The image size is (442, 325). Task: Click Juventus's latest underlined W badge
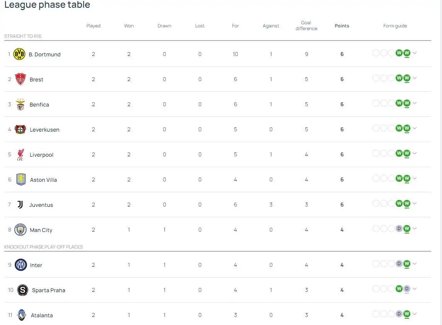click(x=407, y=203)
